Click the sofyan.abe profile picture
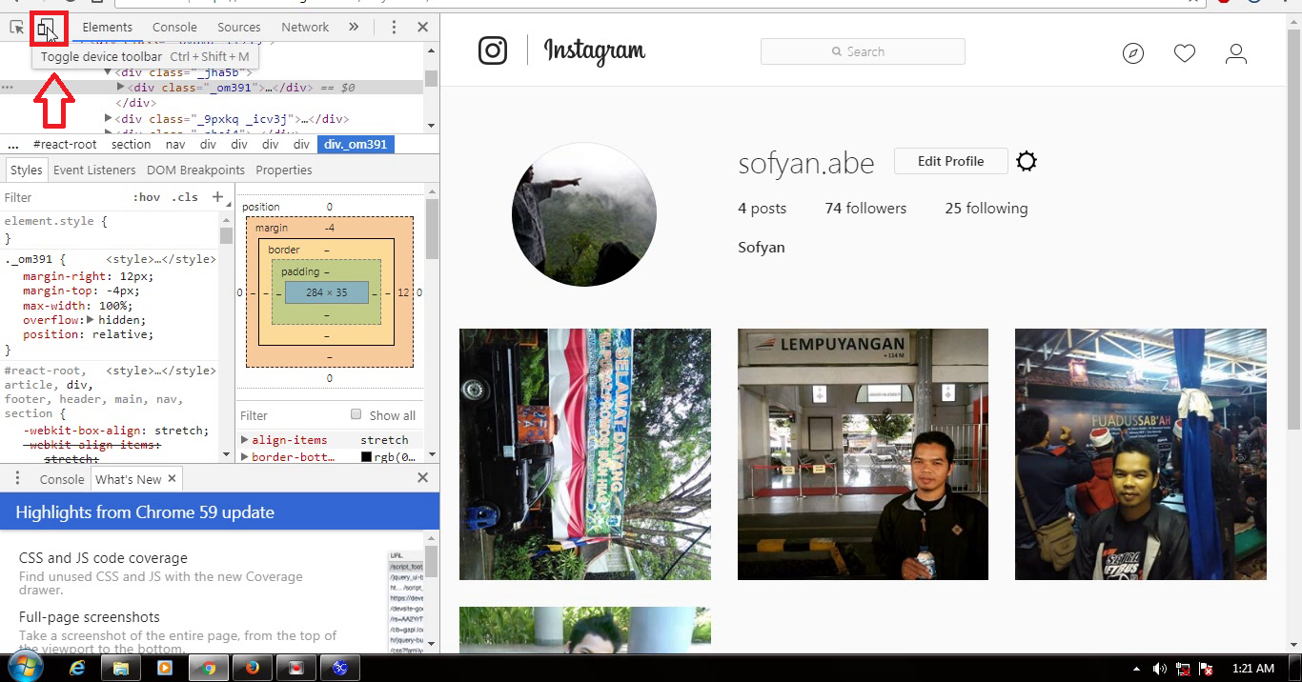This screenshot has width=1302, height=682. tap(584, 214)
